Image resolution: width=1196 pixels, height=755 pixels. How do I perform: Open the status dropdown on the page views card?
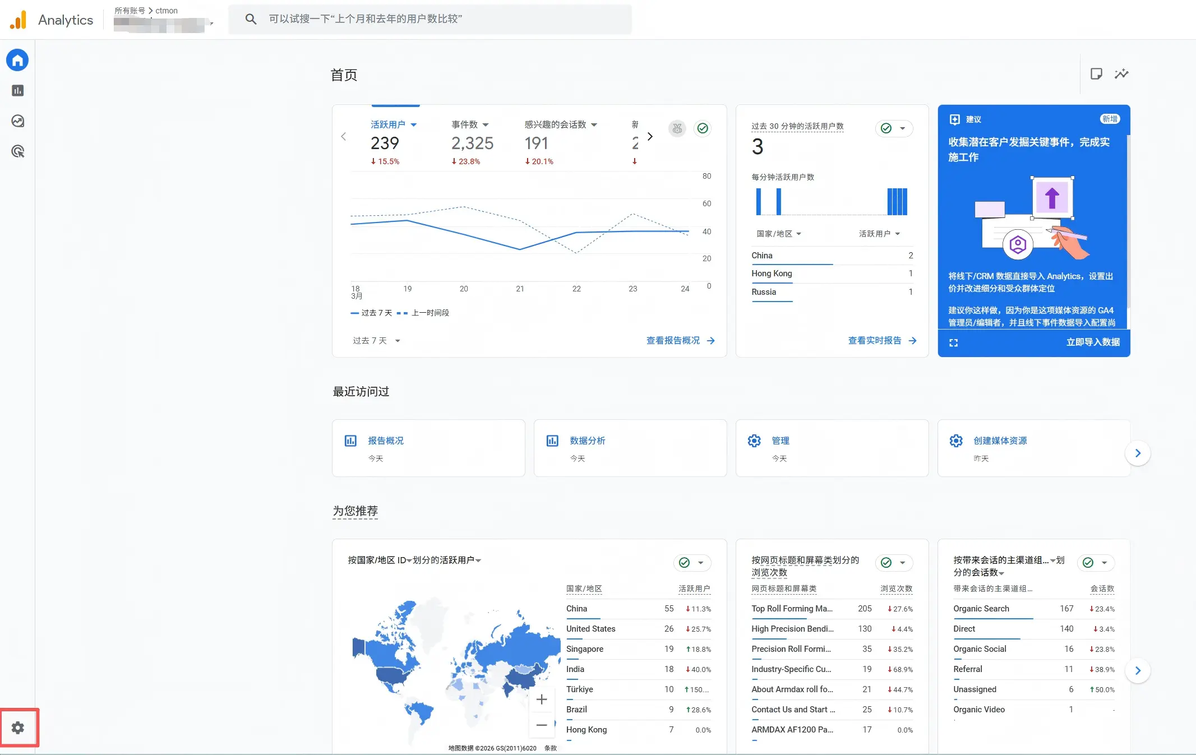click(x=894, y=563)
